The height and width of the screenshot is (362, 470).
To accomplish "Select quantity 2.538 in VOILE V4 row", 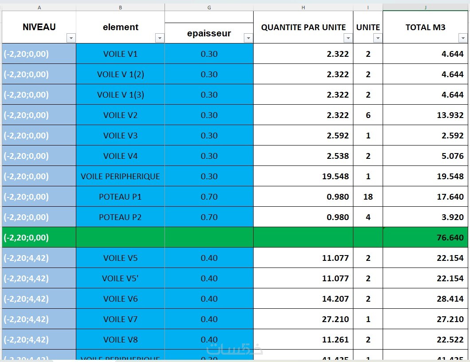I will click(303, 156).
